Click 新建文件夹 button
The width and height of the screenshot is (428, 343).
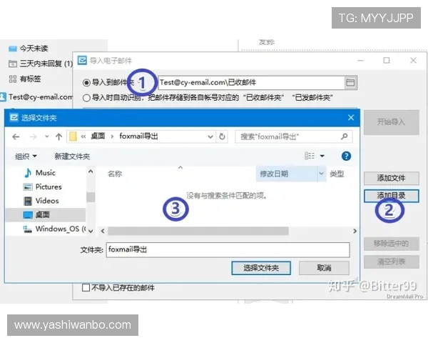click(x=72, y=156)
